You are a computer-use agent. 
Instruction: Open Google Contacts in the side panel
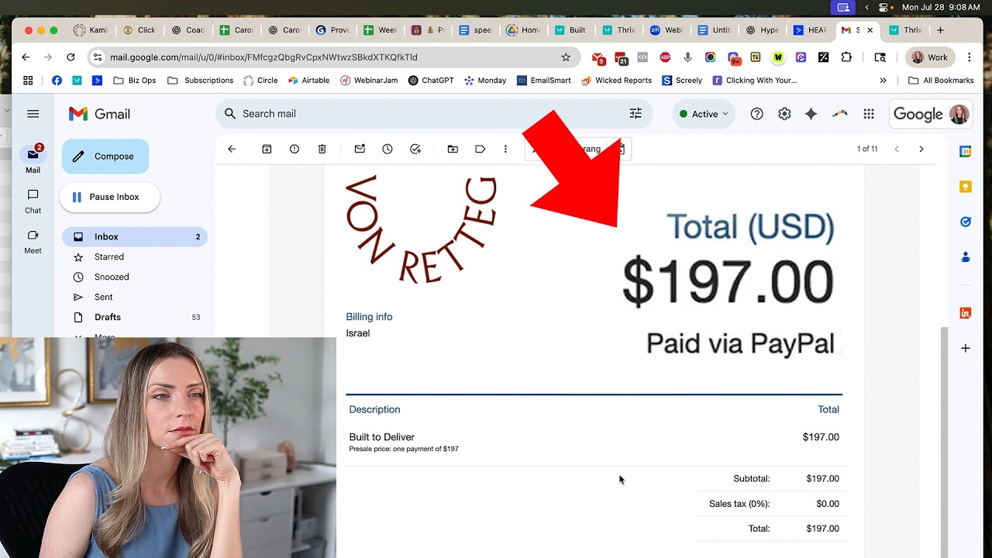point(966,257)
